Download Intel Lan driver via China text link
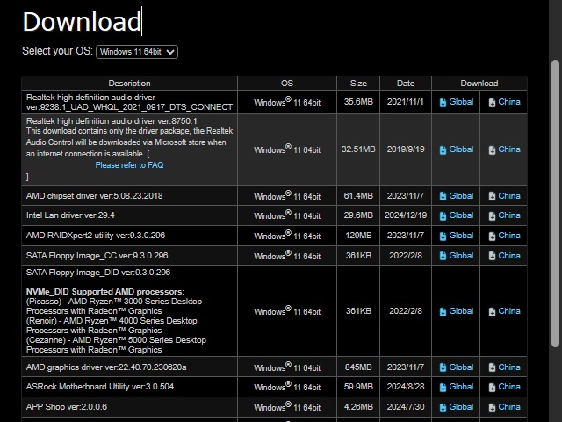 (x=509, y=215)
